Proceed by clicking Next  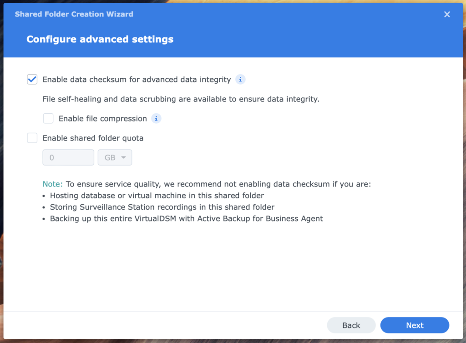coord(415,325)
